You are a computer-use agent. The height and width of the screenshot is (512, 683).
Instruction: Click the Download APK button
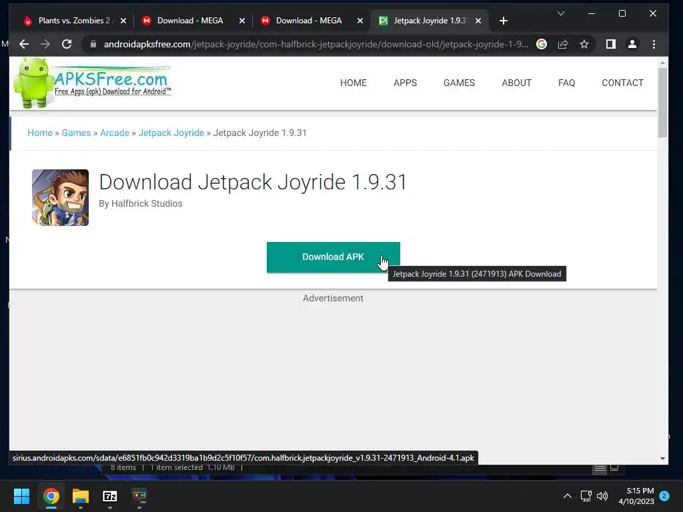[x=333, y=257]
